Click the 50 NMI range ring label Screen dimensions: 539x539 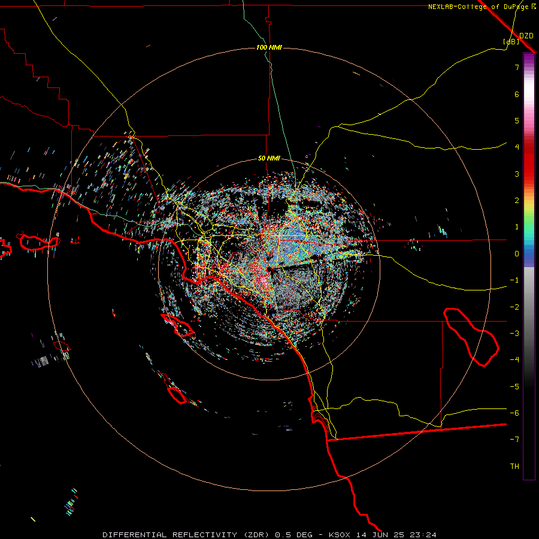269,158
